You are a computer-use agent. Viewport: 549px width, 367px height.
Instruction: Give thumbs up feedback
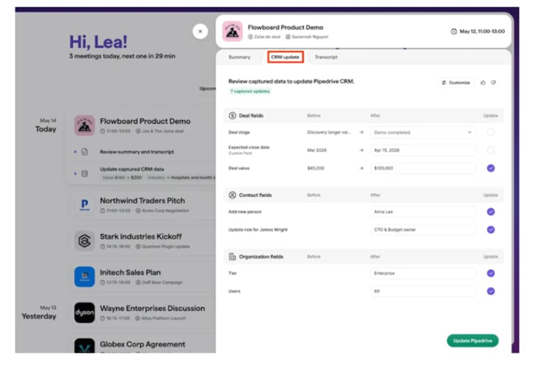click(483, 83)
